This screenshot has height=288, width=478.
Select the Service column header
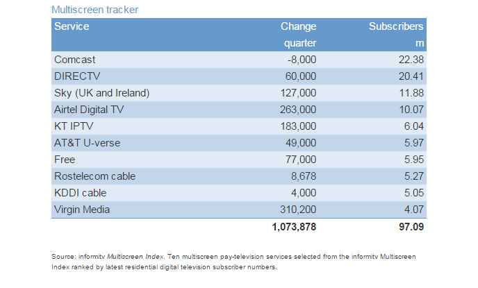(72, 26)
